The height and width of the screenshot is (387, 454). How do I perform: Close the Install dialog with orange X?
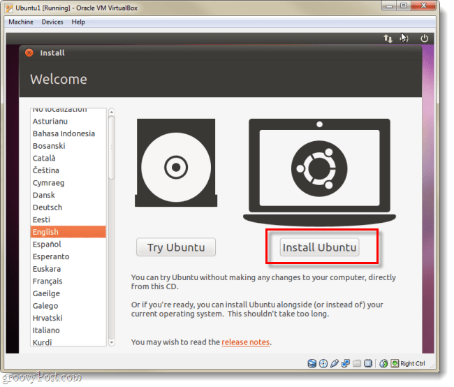(x=29, y=52)
